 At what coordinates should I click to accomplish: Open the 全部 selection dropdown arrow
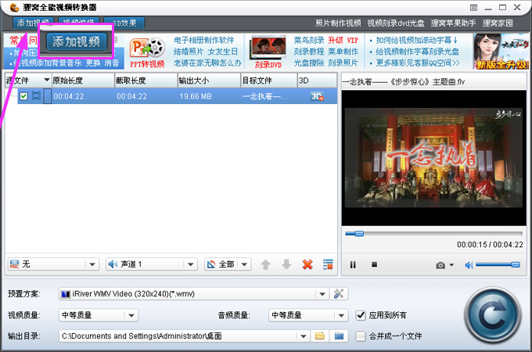pyautogui.click(x=244, y=264)
